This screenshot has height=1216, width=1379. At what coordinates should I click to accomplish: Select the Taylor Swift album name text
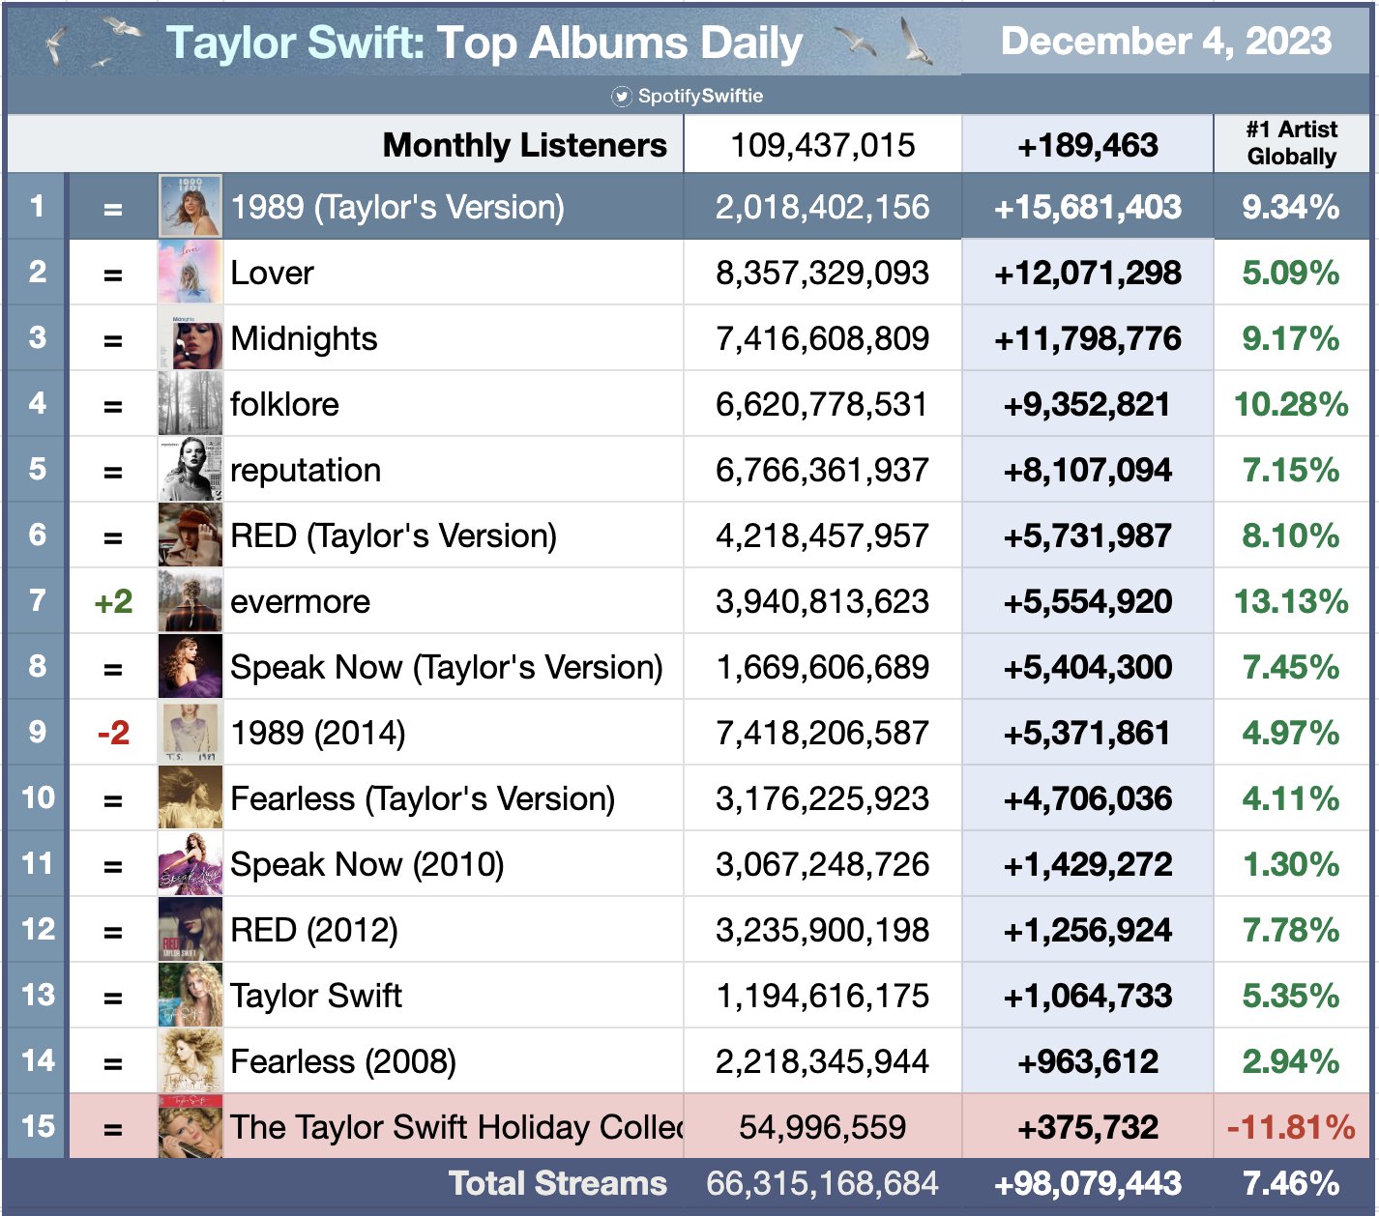316,996
